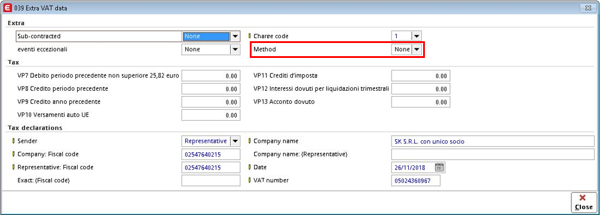Select the VP8 Credito periodo precedente field

[211, 89]
